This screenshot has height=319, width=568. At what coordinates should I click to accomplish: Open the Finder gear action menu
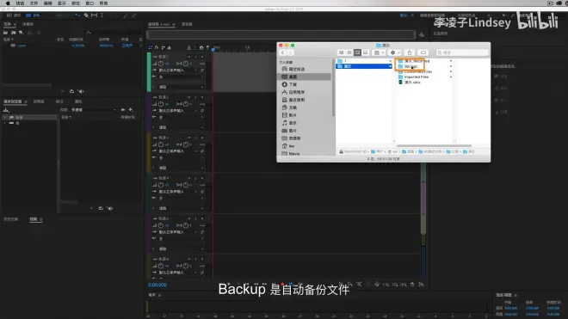(394, 52)
